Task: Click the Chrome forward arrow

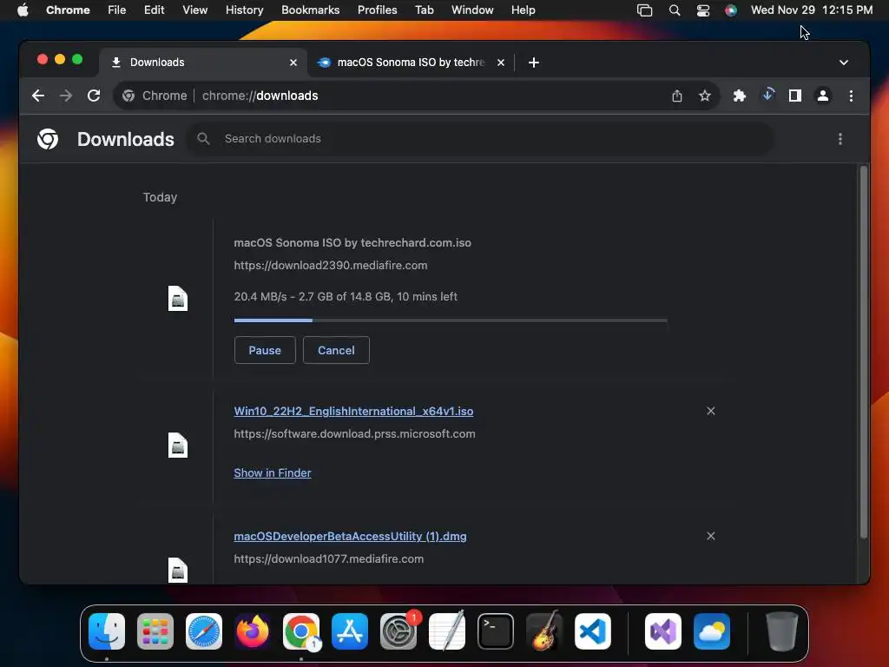Action: pos(66,96)
